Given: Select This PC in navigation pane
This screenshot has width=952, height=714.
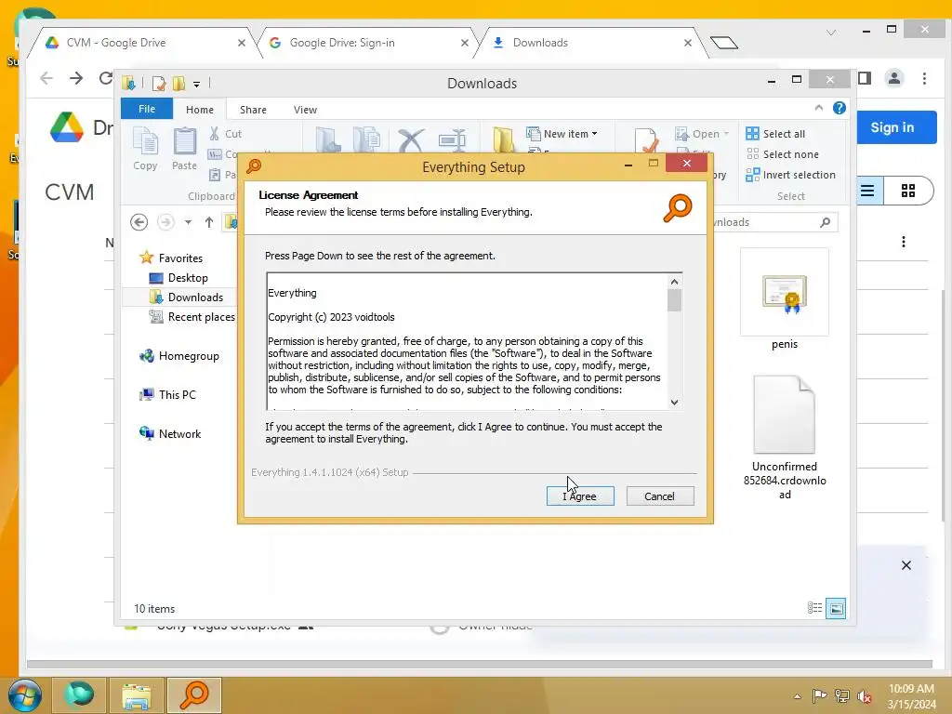Looking at the screenshot, I should (x=168, y=394).
